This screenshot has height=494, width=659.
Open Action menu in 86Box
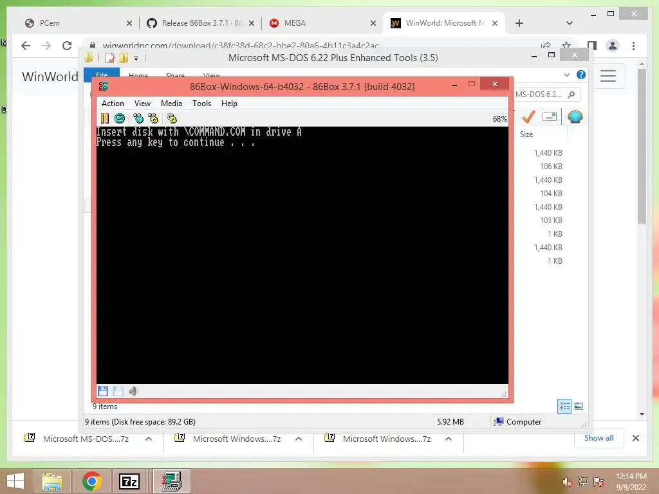(x=113, y=104)
